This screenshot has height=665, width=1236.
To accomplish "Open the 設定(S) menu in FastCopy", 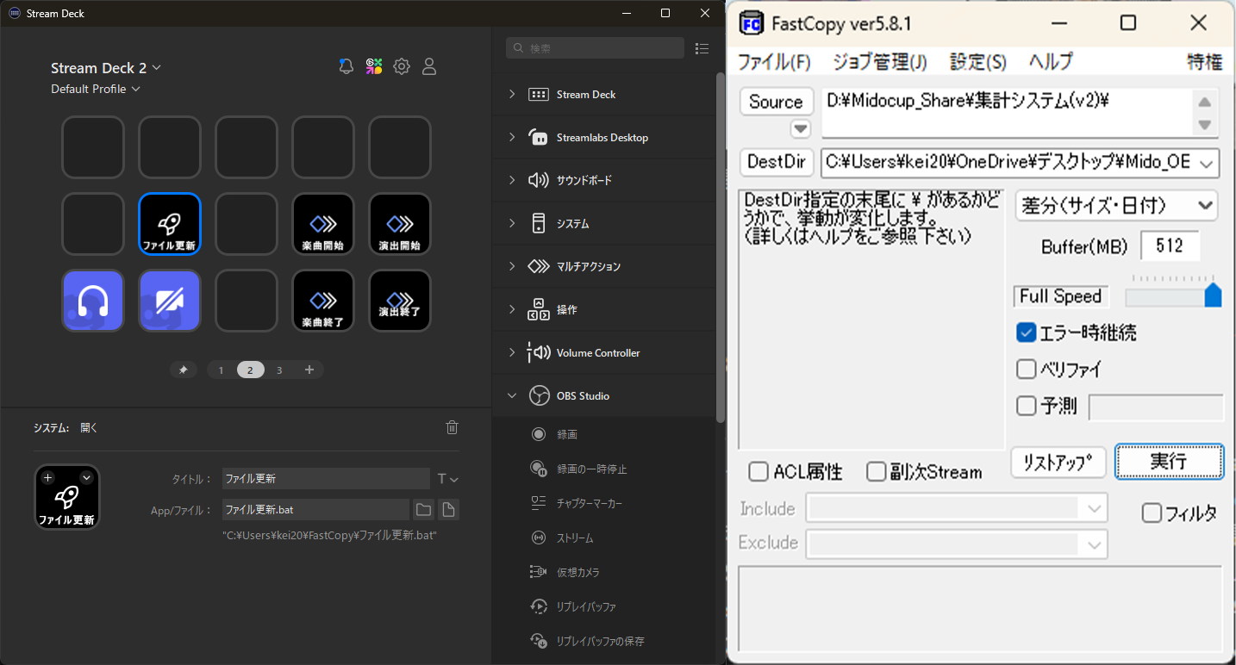I will pos(977,61).
